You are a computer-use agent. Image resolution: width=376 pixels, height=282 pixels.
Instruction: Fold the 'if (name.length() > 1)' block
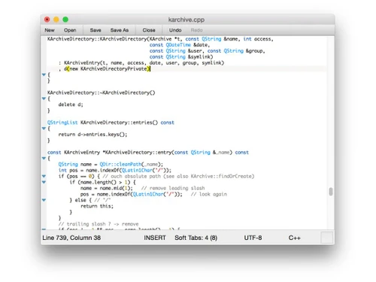pyautogui.click(x=44, y=182)
